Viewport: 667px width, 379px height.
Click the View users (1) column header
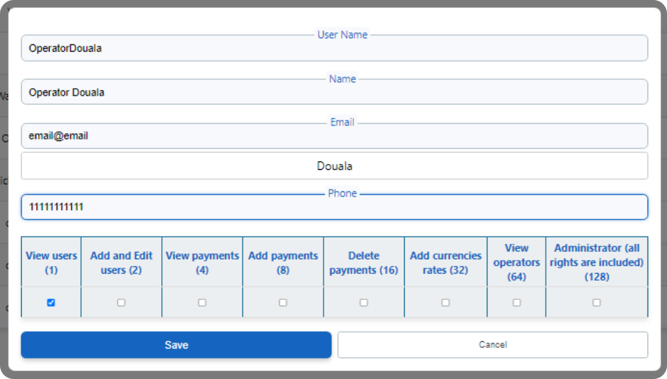click(51, 263)
